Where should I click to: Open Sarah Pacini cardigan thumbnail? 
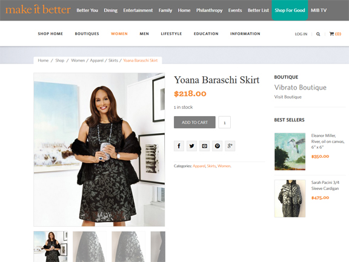pyautogui.click(x=290, y=198)
